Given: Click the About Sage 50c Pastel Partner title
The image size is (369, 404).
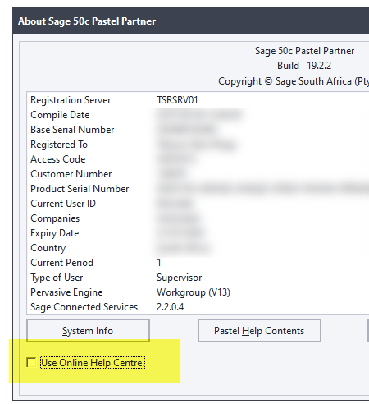Looking at the screenshot, I should coord(87,21).
